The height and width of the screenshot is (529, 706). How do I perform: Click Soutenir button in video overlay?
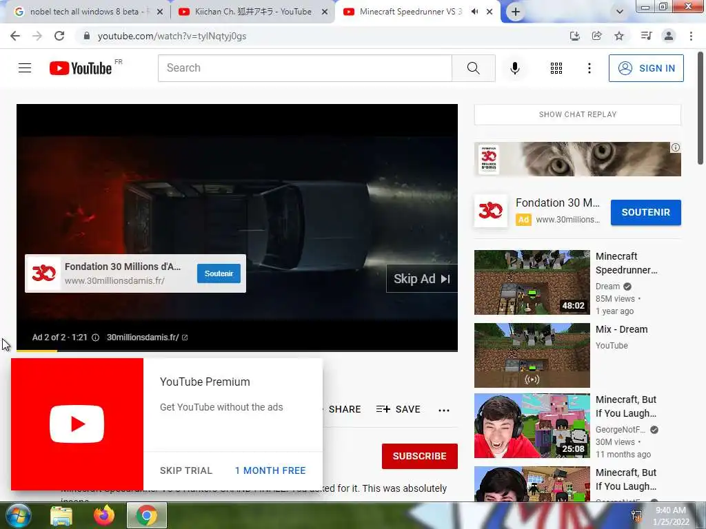point(219,273)
